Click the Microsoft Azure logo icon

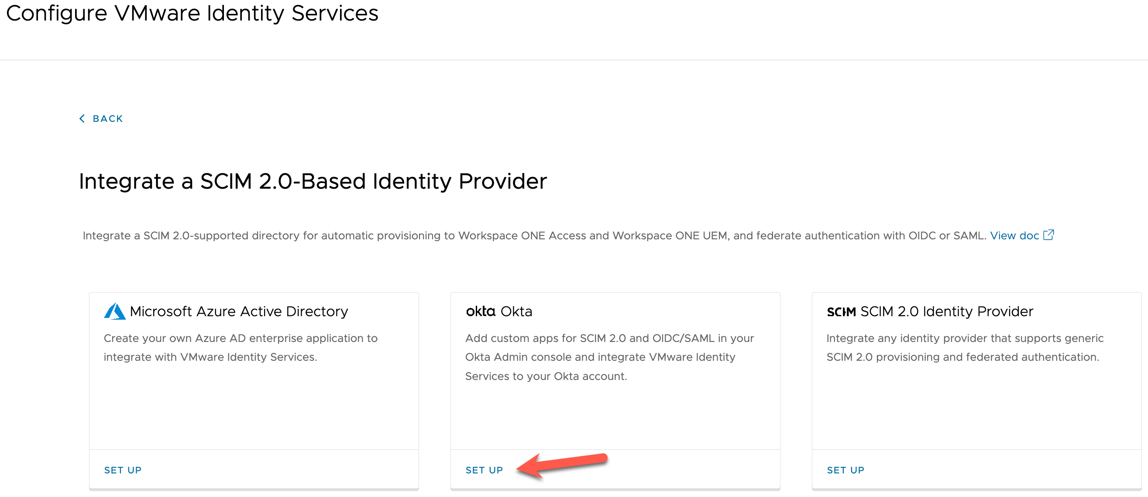tap(114, 311)
